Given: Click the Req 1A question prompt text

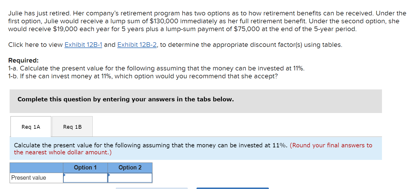Looking at the screenshot, I should click(155, 145).
